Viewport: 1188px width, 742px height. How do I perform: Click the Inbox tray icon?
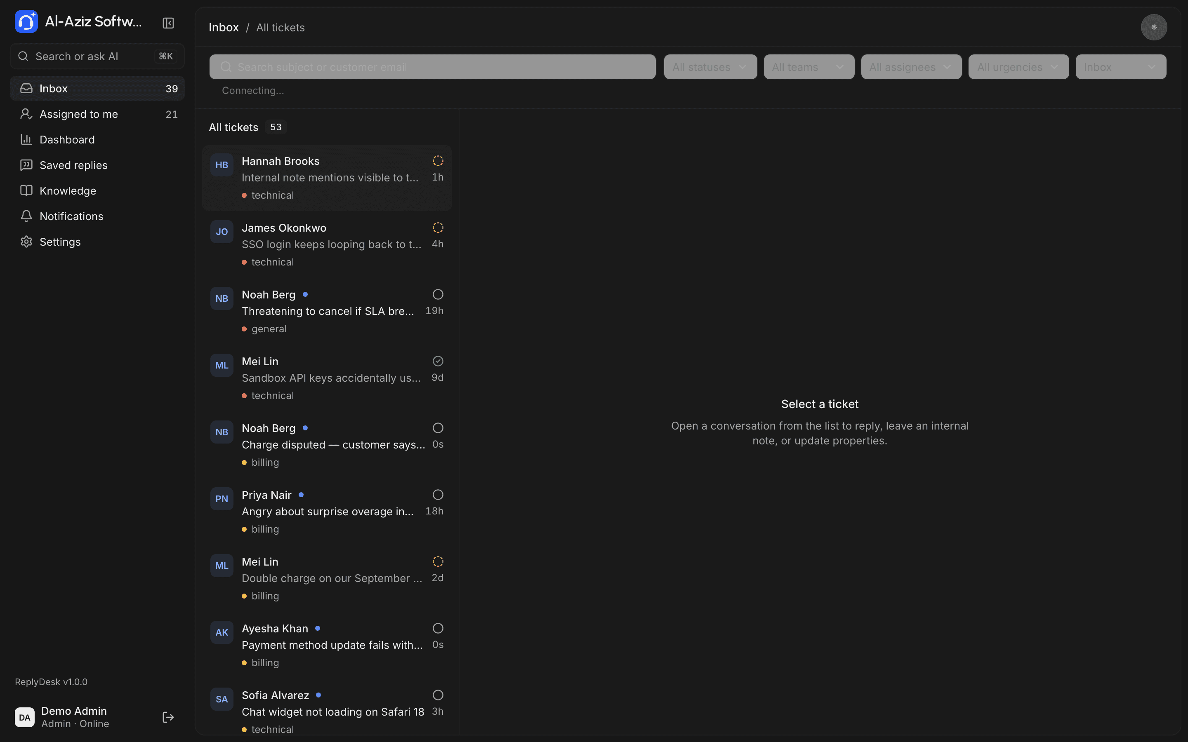coord(26,88)
